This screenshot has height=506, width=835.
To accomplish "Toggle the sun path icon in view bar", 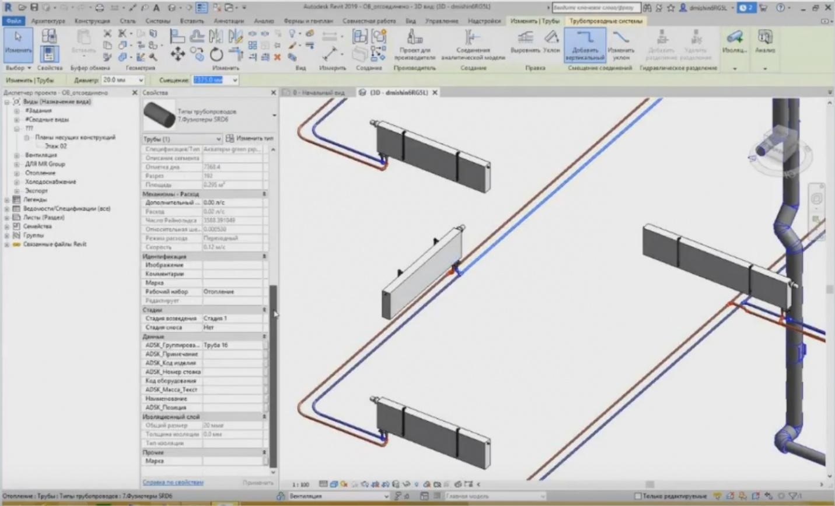I will tap(344, 484).
